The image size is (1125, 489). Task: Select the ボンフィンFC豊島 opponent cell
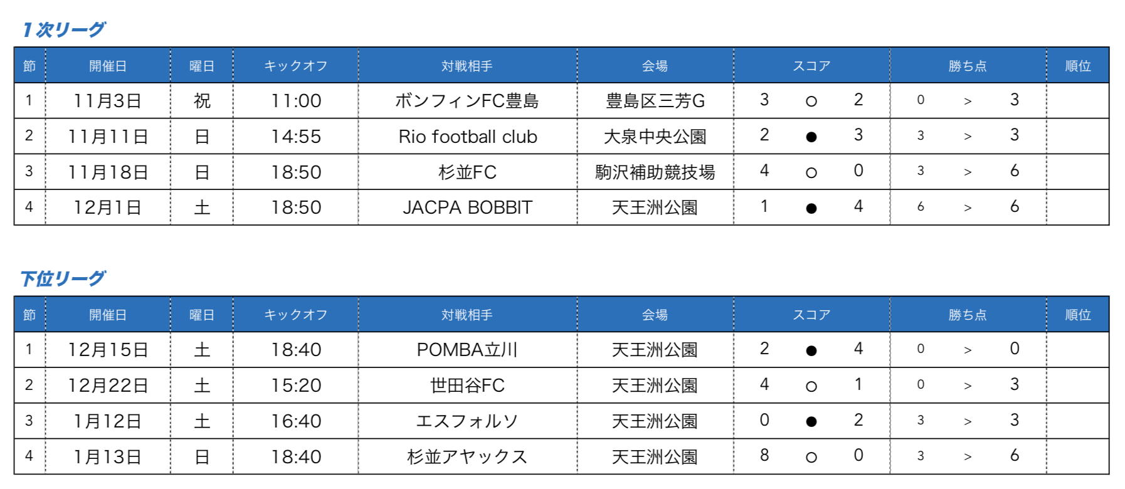tap(467, 101)
